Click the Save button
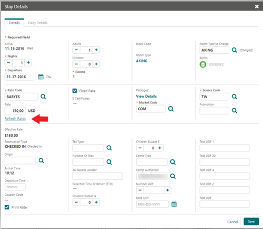Image resolution: width=263 pixels, height=229 pixels. coord(251,222)
